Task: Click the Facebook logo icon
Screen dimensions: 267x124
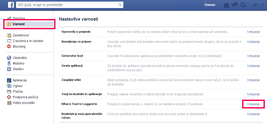Action: 11,5
